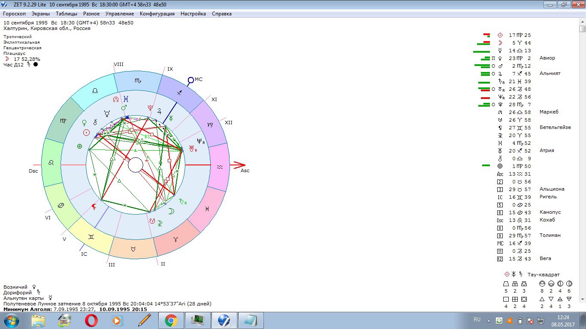Show hidden icons in the system tray

[x=489, y=320]
